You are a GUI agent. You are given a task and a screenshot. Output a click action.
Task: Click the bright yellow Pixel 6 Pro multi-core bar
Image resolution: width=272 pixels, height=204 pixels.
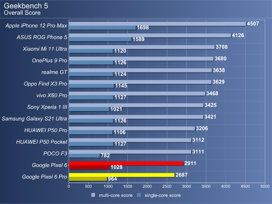(x=121, y=175)
